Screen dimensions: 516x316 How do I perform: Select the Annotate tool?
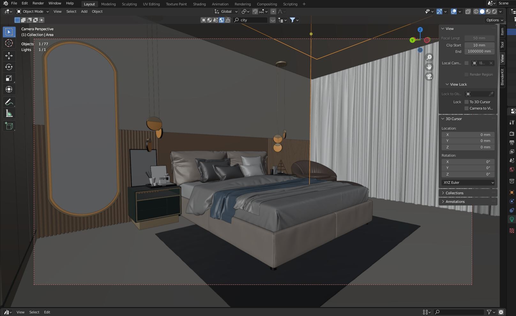[x=9, y=102]
